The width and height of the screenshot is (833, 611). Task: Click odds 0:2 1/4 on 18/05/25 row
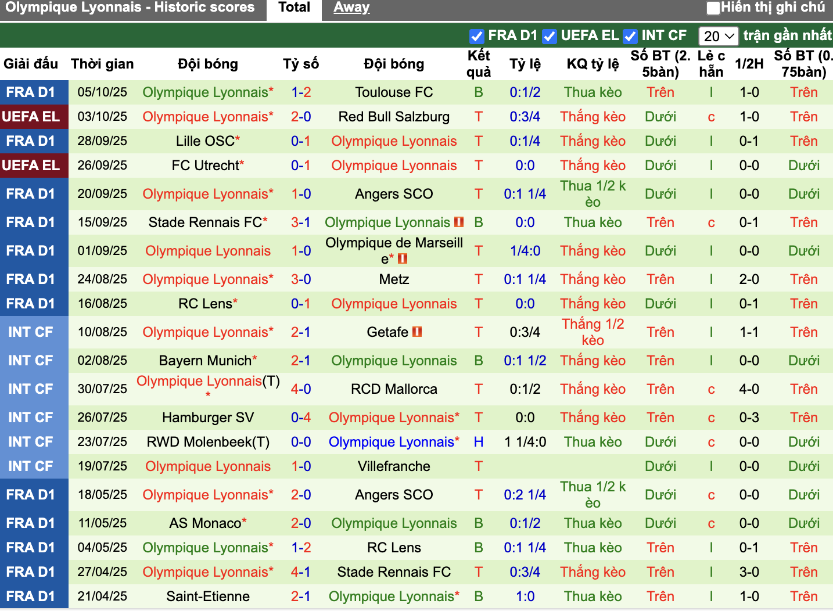(x=525, y=495)
